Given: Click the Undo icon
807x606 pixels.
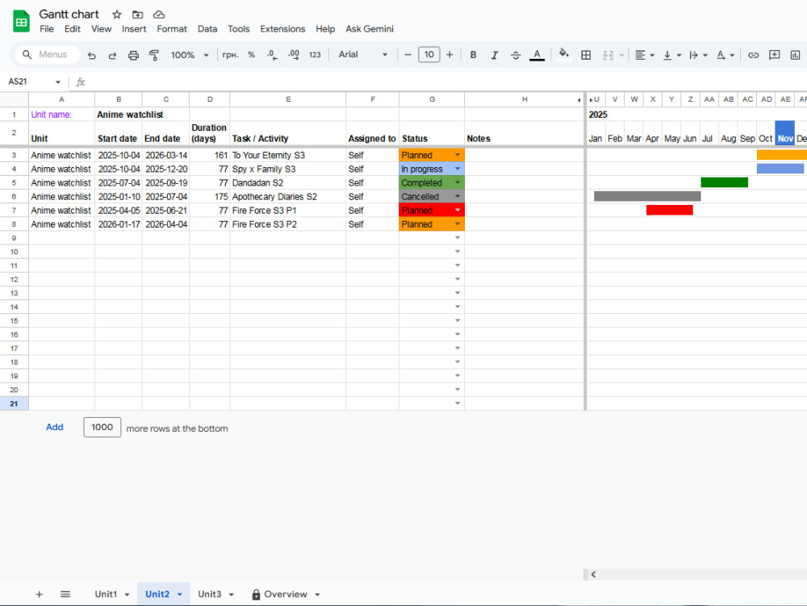Looking at the screenshot, I should point(92,55).
